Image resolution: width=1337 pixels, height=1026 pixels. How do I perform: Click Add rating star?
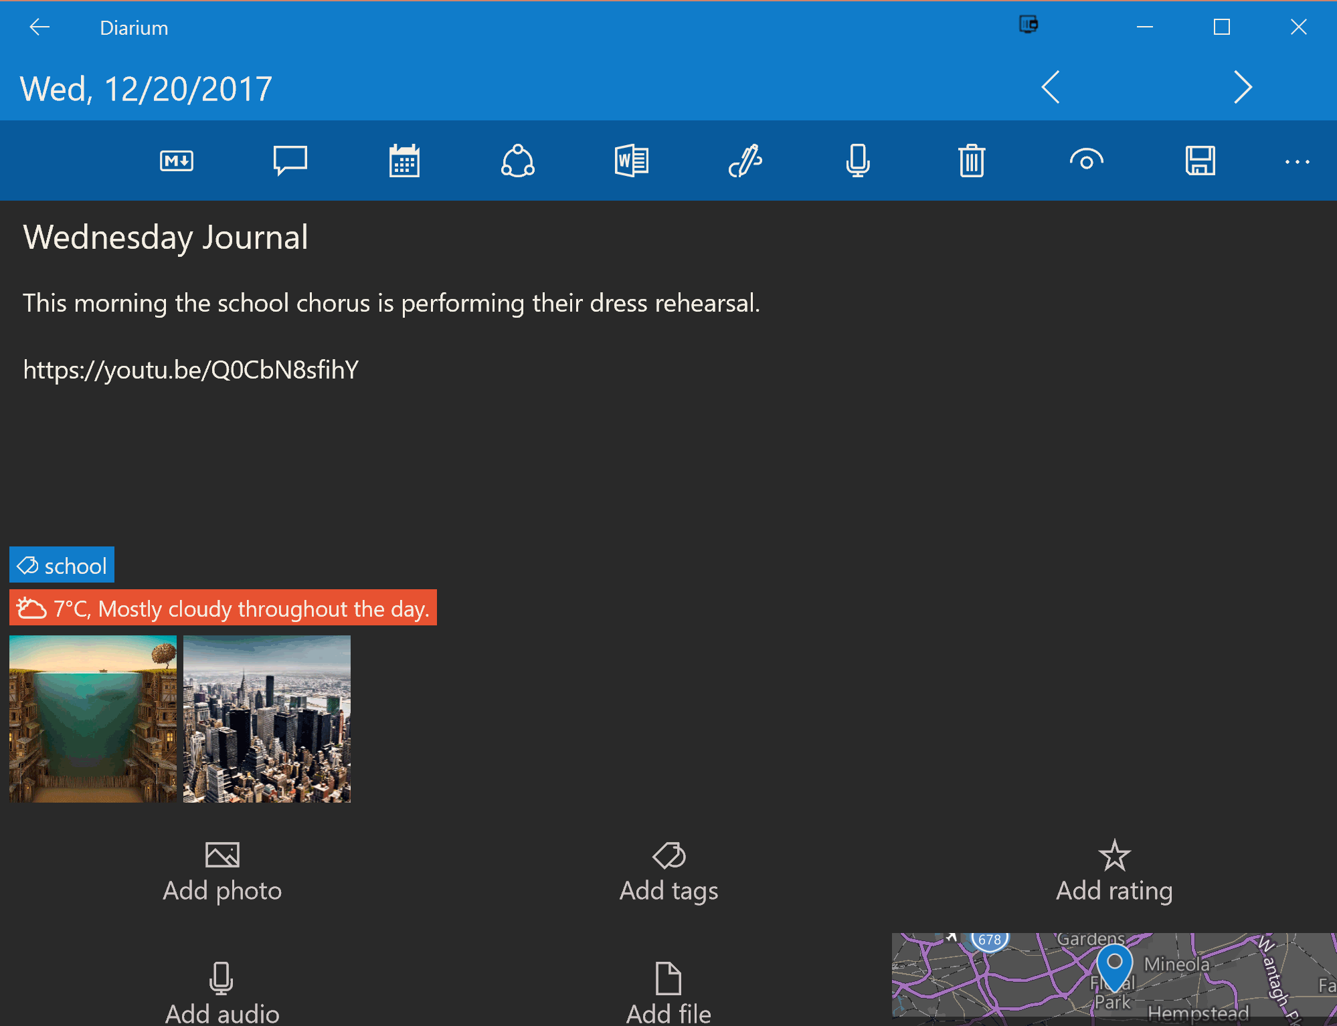pos(1114,871)
